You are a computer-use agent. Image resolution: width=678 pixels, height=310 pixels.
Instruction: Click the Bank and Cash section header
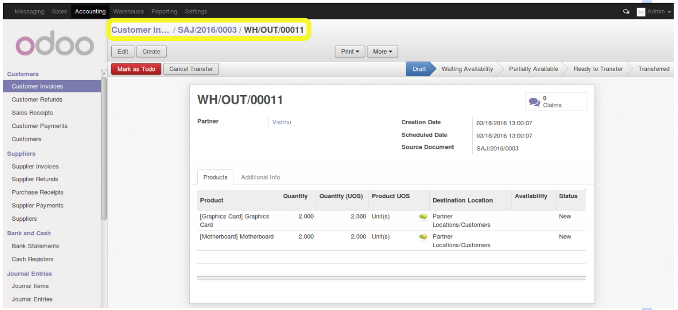point(29,233)
